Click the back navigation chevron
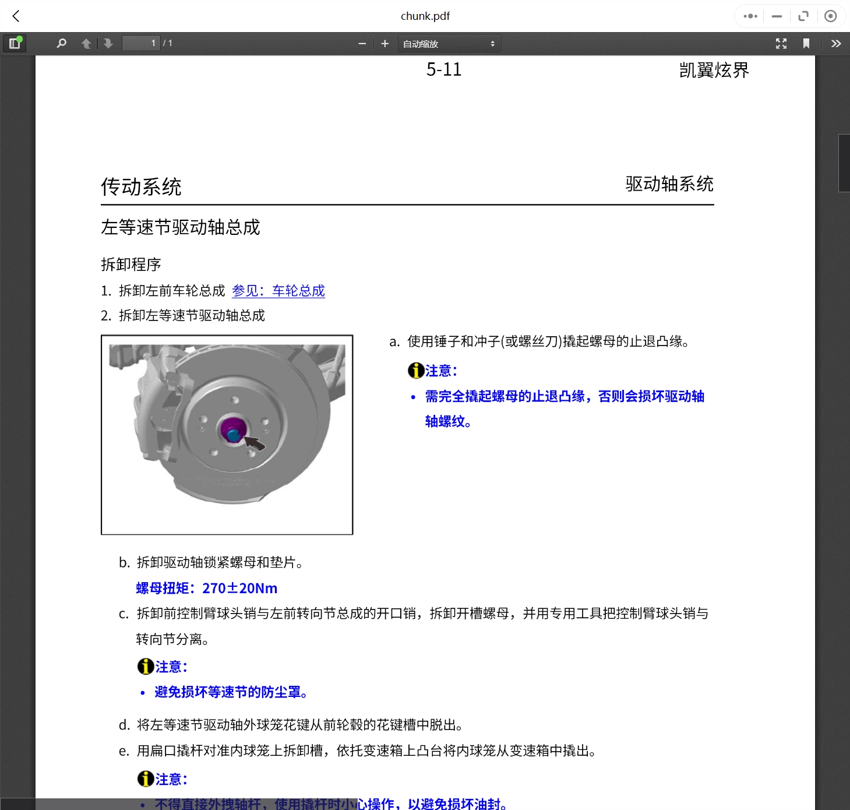850x810 pixels. click(15, 16)
